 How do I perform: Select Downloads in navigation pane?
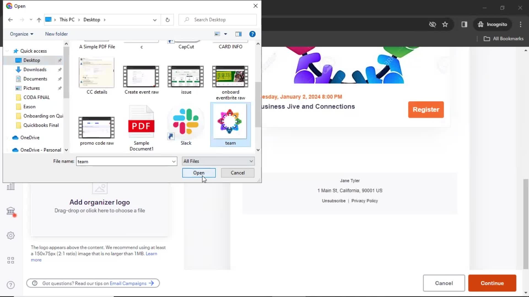click(35, 70)
